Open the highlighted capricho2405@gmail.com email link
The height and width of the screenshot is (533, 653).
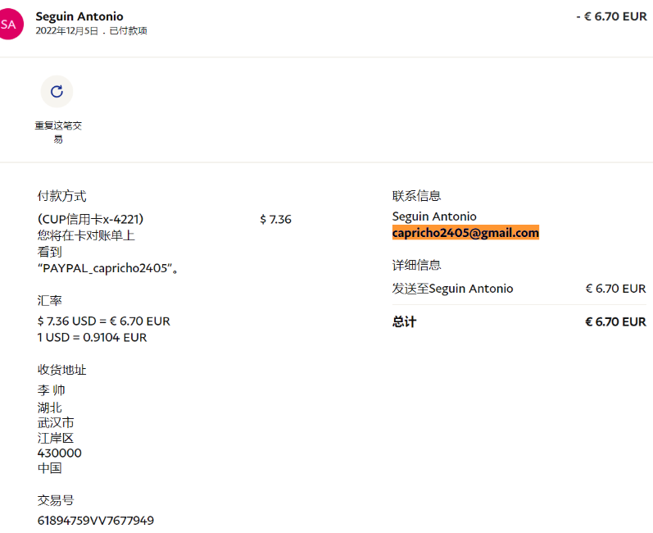coord(465,233)
